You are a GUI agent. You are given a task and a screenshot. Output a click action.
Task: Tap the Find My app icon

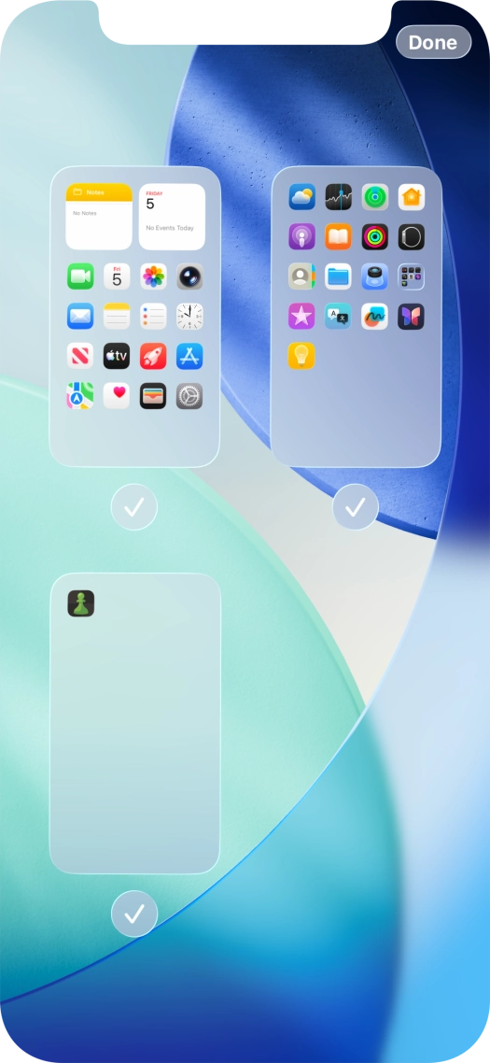point(375,197)
